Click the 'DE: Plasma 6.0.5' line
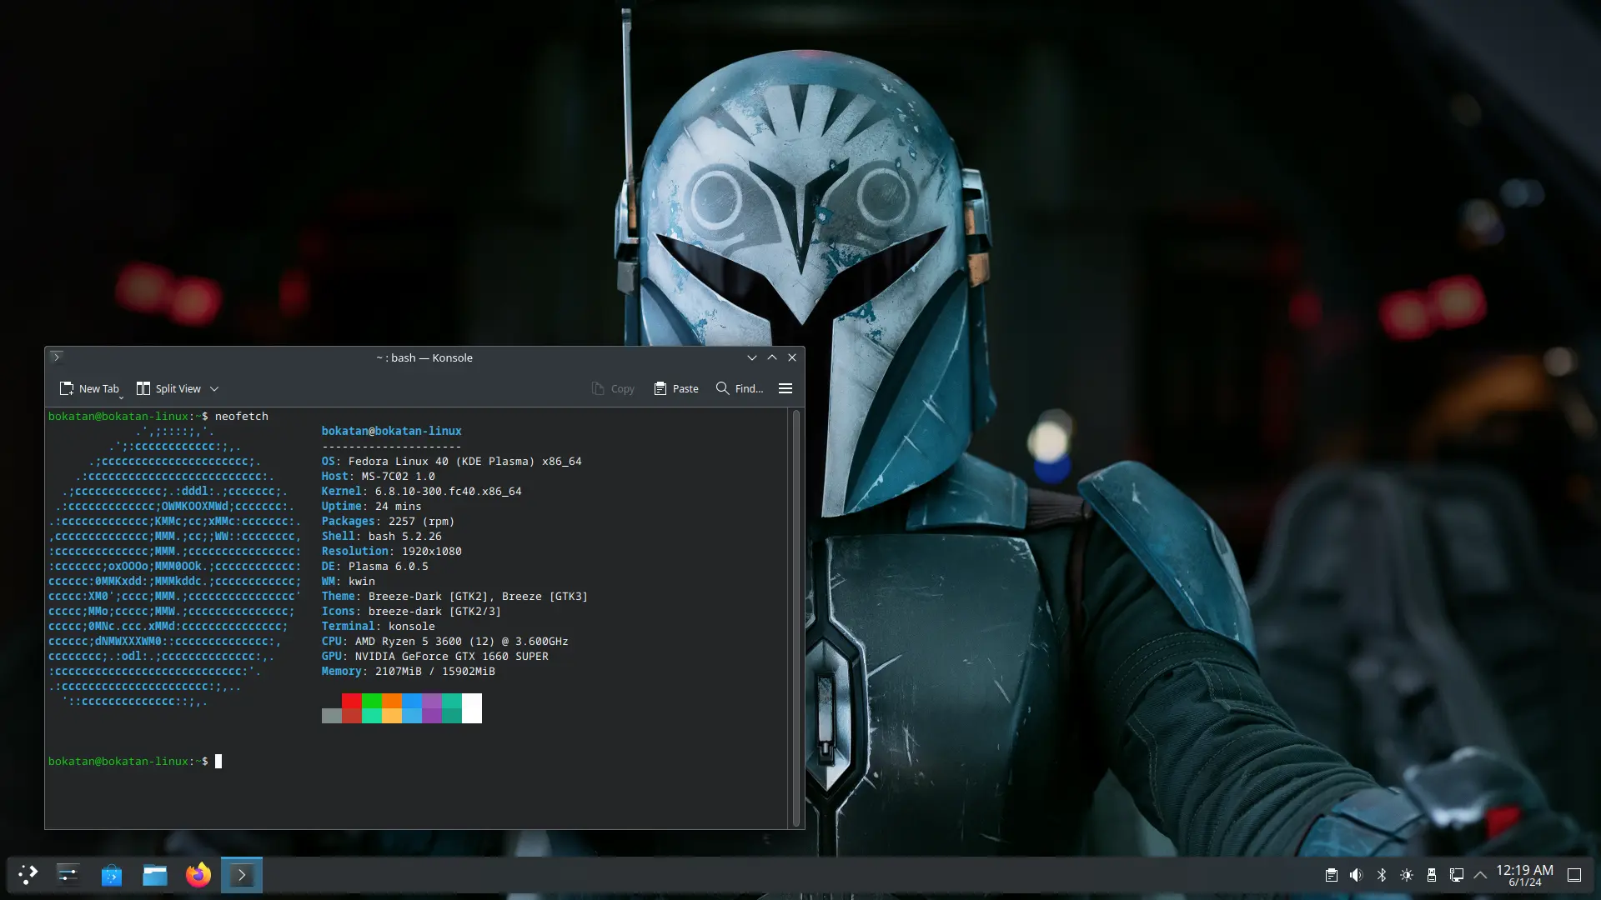This screenshot has height=900, width=1601. point(375,566)
